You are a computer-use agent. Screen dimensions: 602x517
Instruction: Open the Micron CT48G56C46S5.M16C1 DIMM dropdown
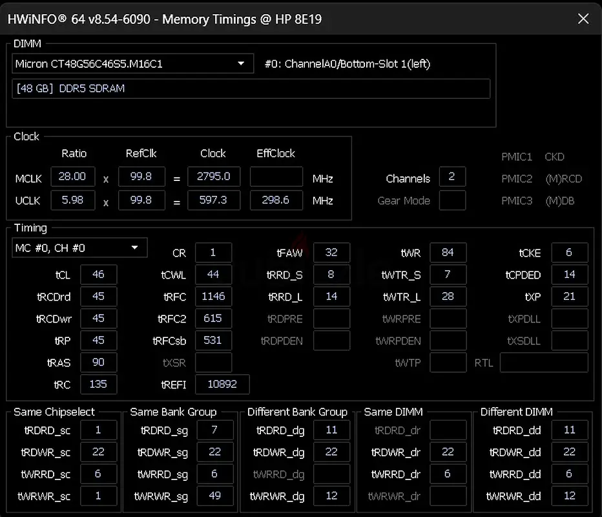click(x=133, y=64)
